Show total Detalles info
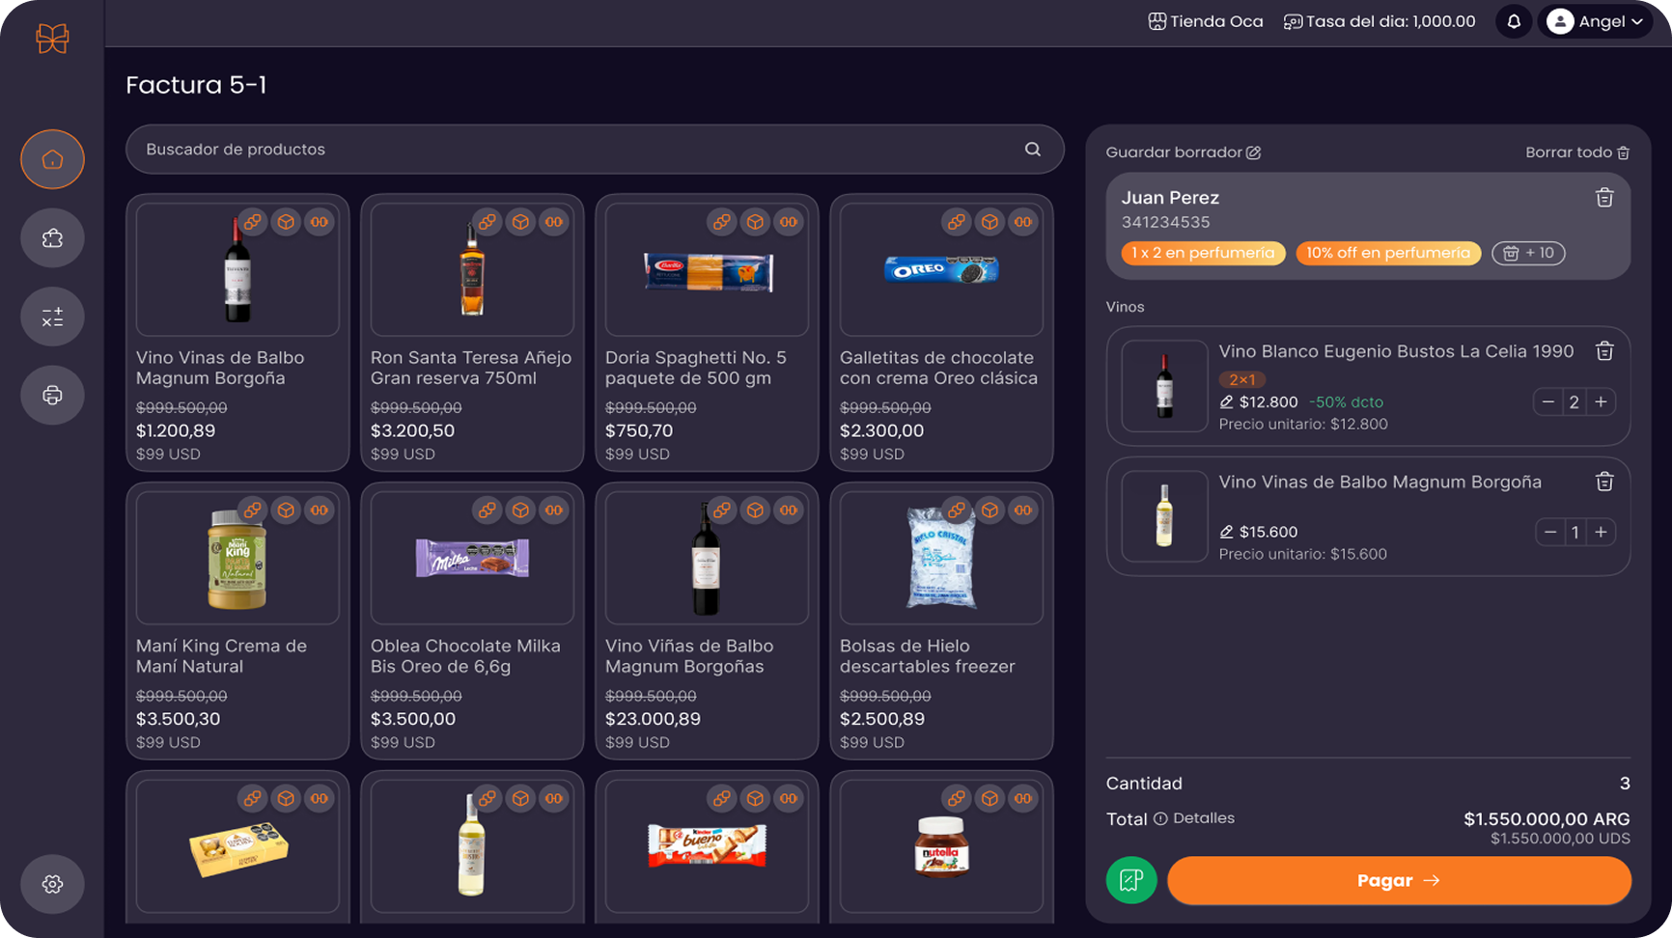 (x=1193, y=818)
